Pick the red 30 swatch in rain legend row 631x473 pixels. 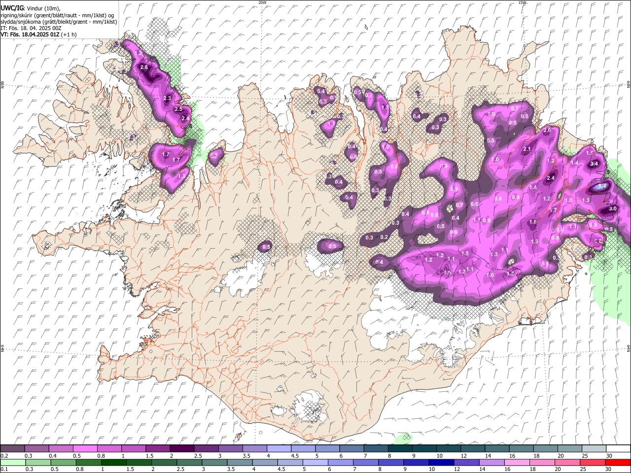pos(617,462)
